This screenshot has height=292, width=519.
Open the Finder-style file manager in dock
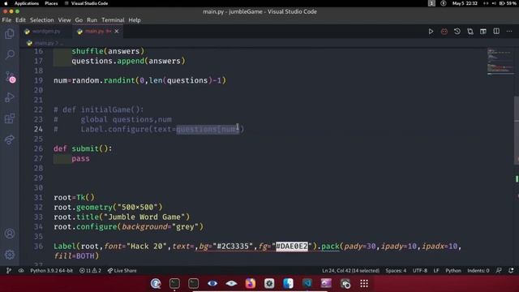[x=288, y=283]
